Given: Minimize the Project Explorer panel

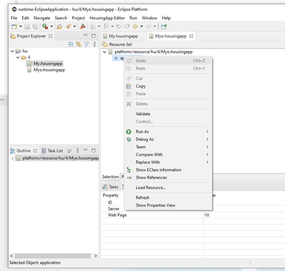Looking at the screenshot, I should (85, 35).
